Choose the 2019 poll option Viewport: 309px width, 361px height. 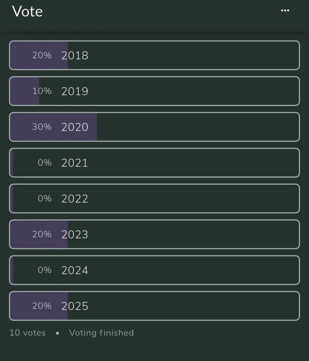pos(154,91)
